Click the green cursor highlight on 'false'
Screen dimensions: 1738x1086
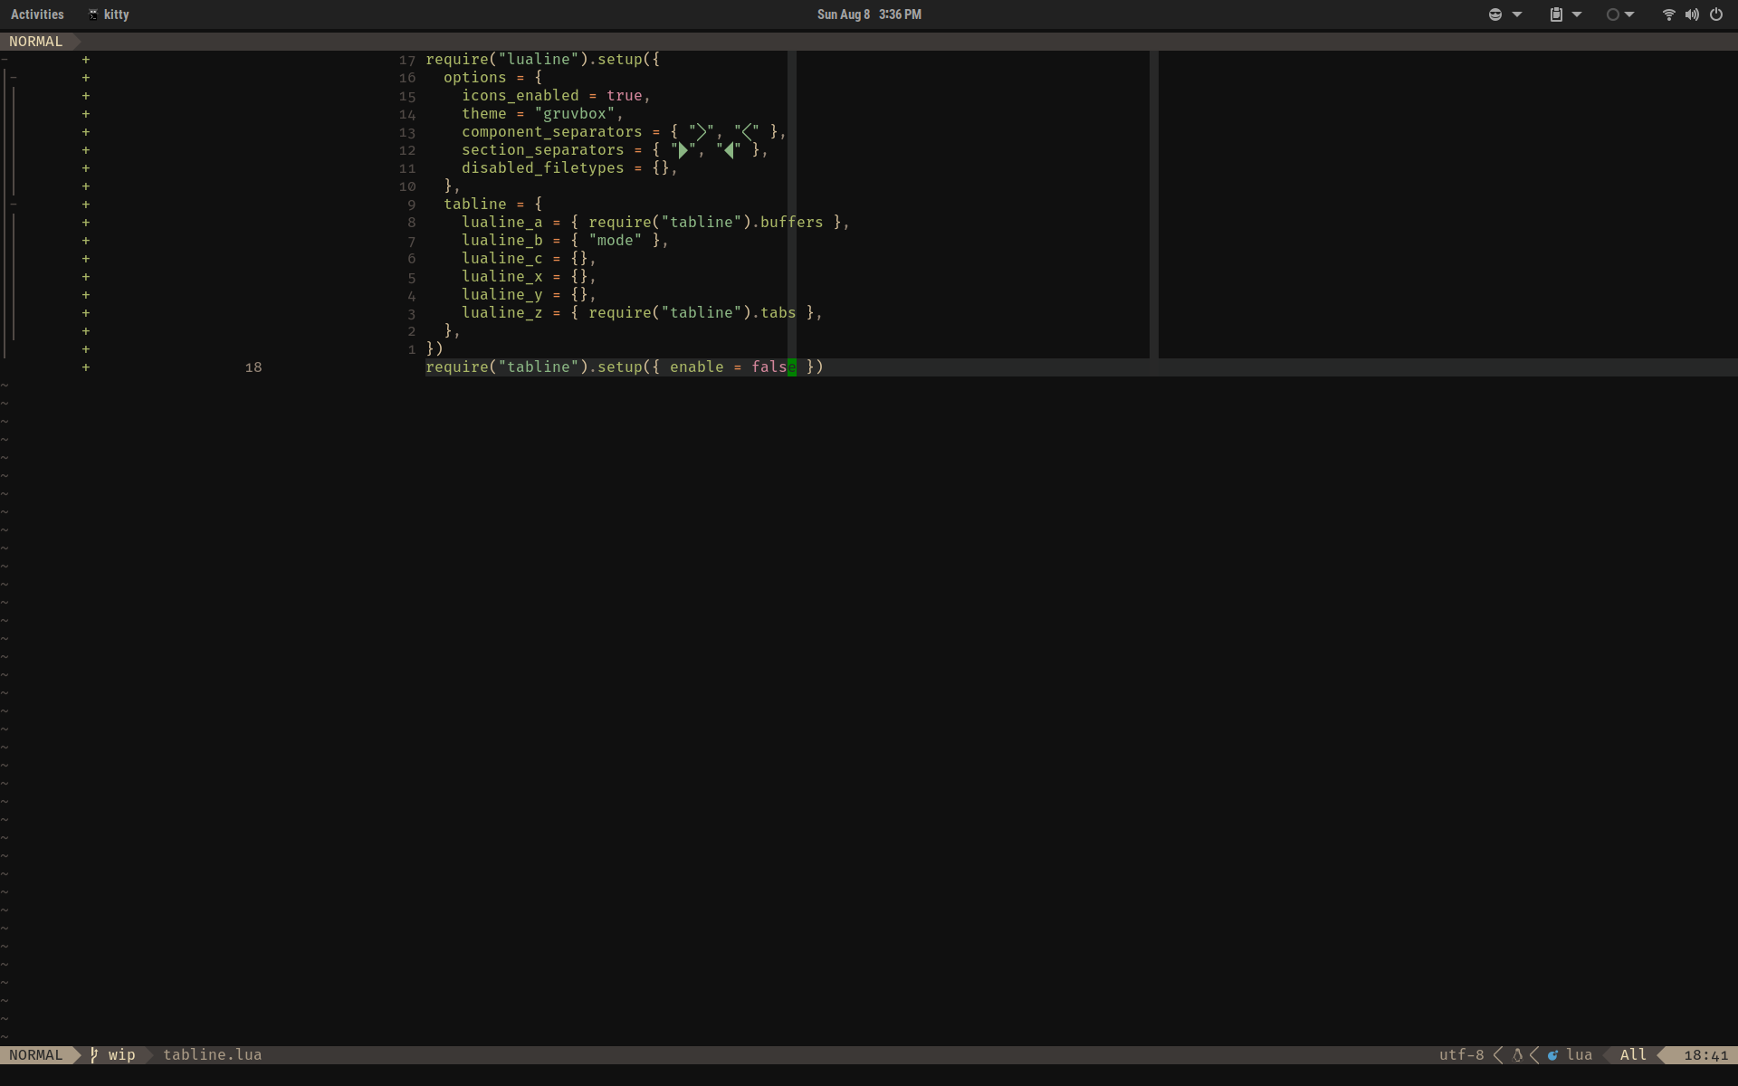(x=792, y=367)
